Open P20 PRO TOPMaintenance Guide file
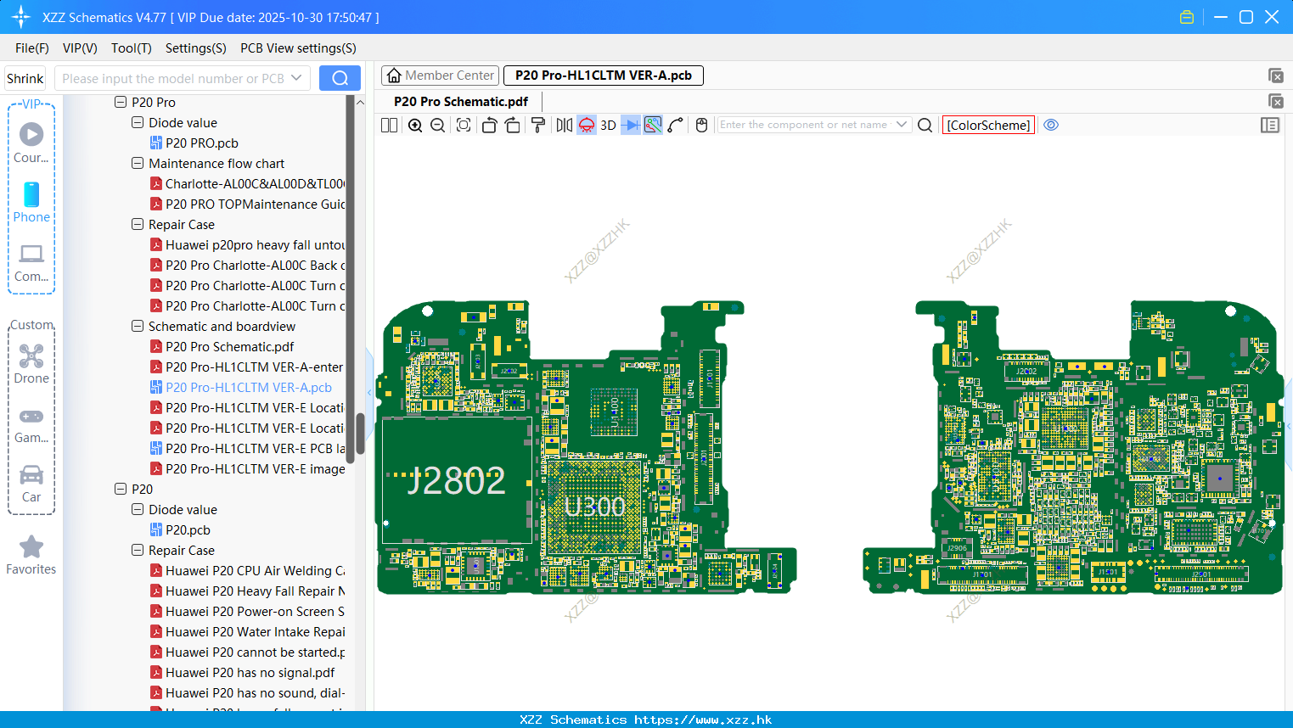1293x728 pixels. point(248,204)
